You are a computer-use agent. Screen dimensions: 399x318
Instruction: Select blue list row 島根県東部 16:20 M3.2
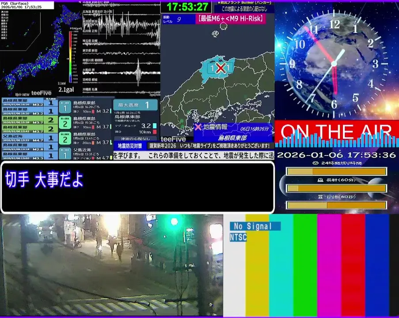[x=30, y=111]
